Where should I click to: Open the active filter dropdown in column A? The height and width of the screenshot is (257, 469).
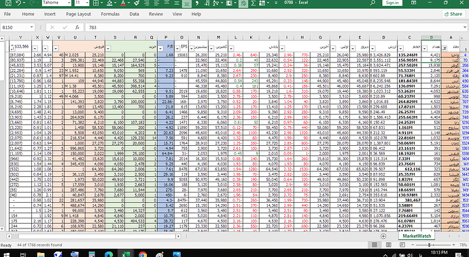point(445,49)
